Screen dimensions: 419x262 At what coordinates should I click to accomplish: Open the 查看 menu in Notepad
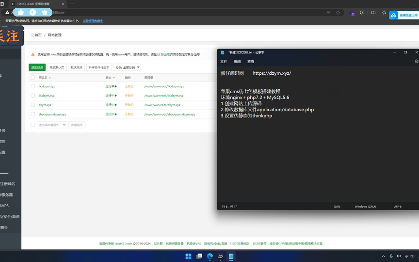click(251, 62)
